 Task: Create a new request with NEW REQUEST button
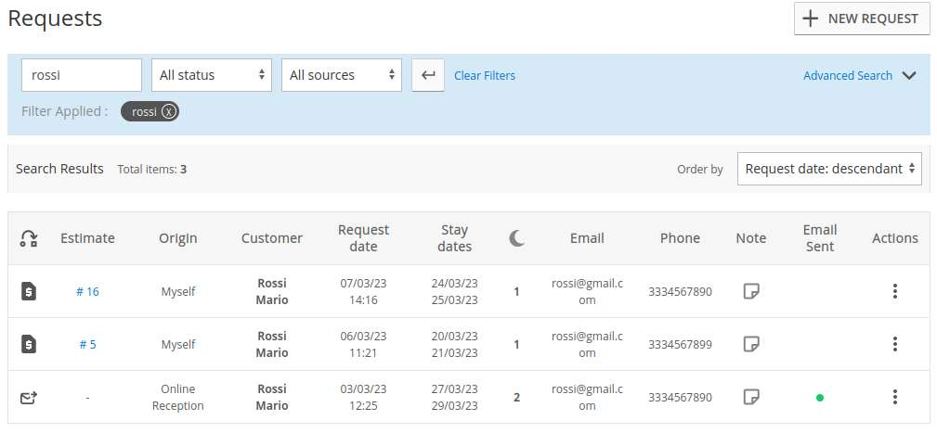pos(861,19)
